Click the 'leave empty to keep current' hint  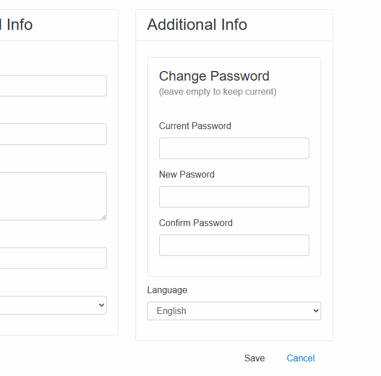pos(217,91)
